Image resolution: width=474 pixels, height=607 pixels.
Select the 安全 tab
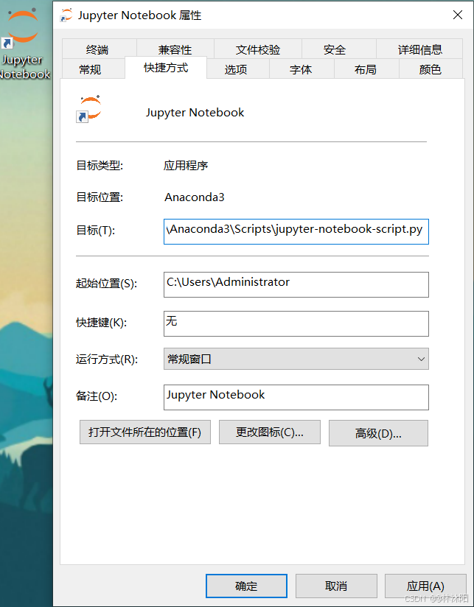click(339, 49)
